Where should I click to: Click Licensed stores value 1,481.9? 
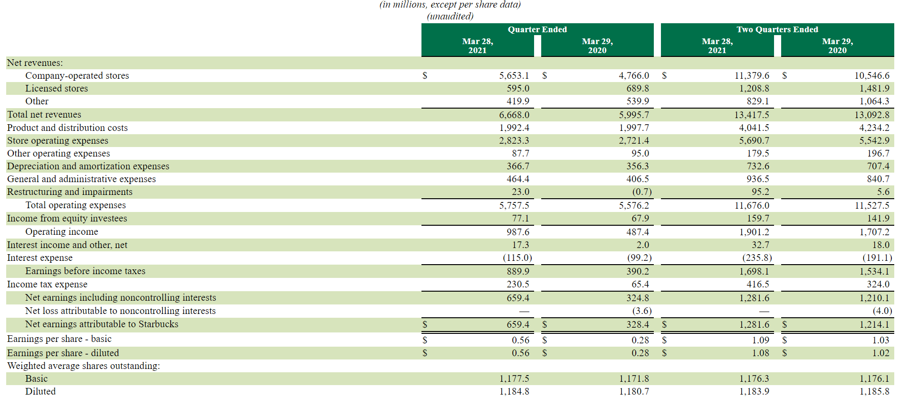pos(874,88)
